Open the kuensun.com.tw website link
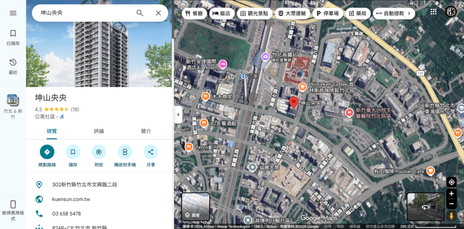 click(71, 199)
